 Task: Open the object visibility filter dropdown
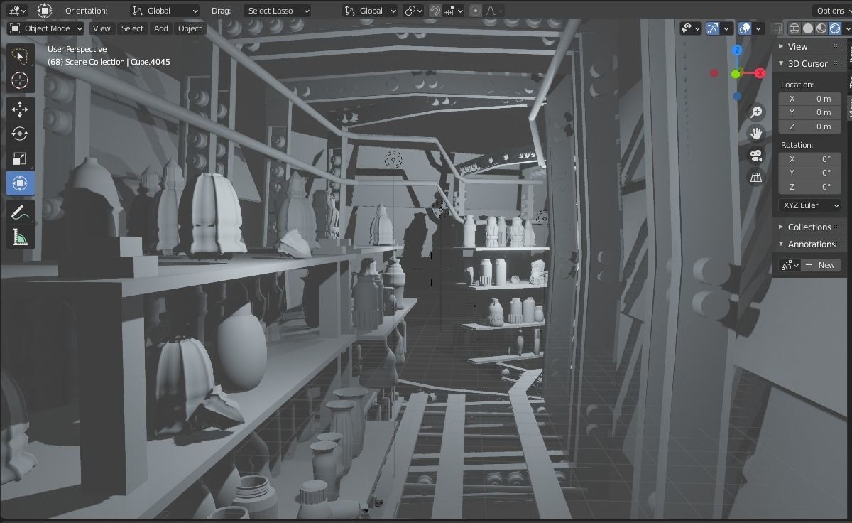[x=691, y=28]
